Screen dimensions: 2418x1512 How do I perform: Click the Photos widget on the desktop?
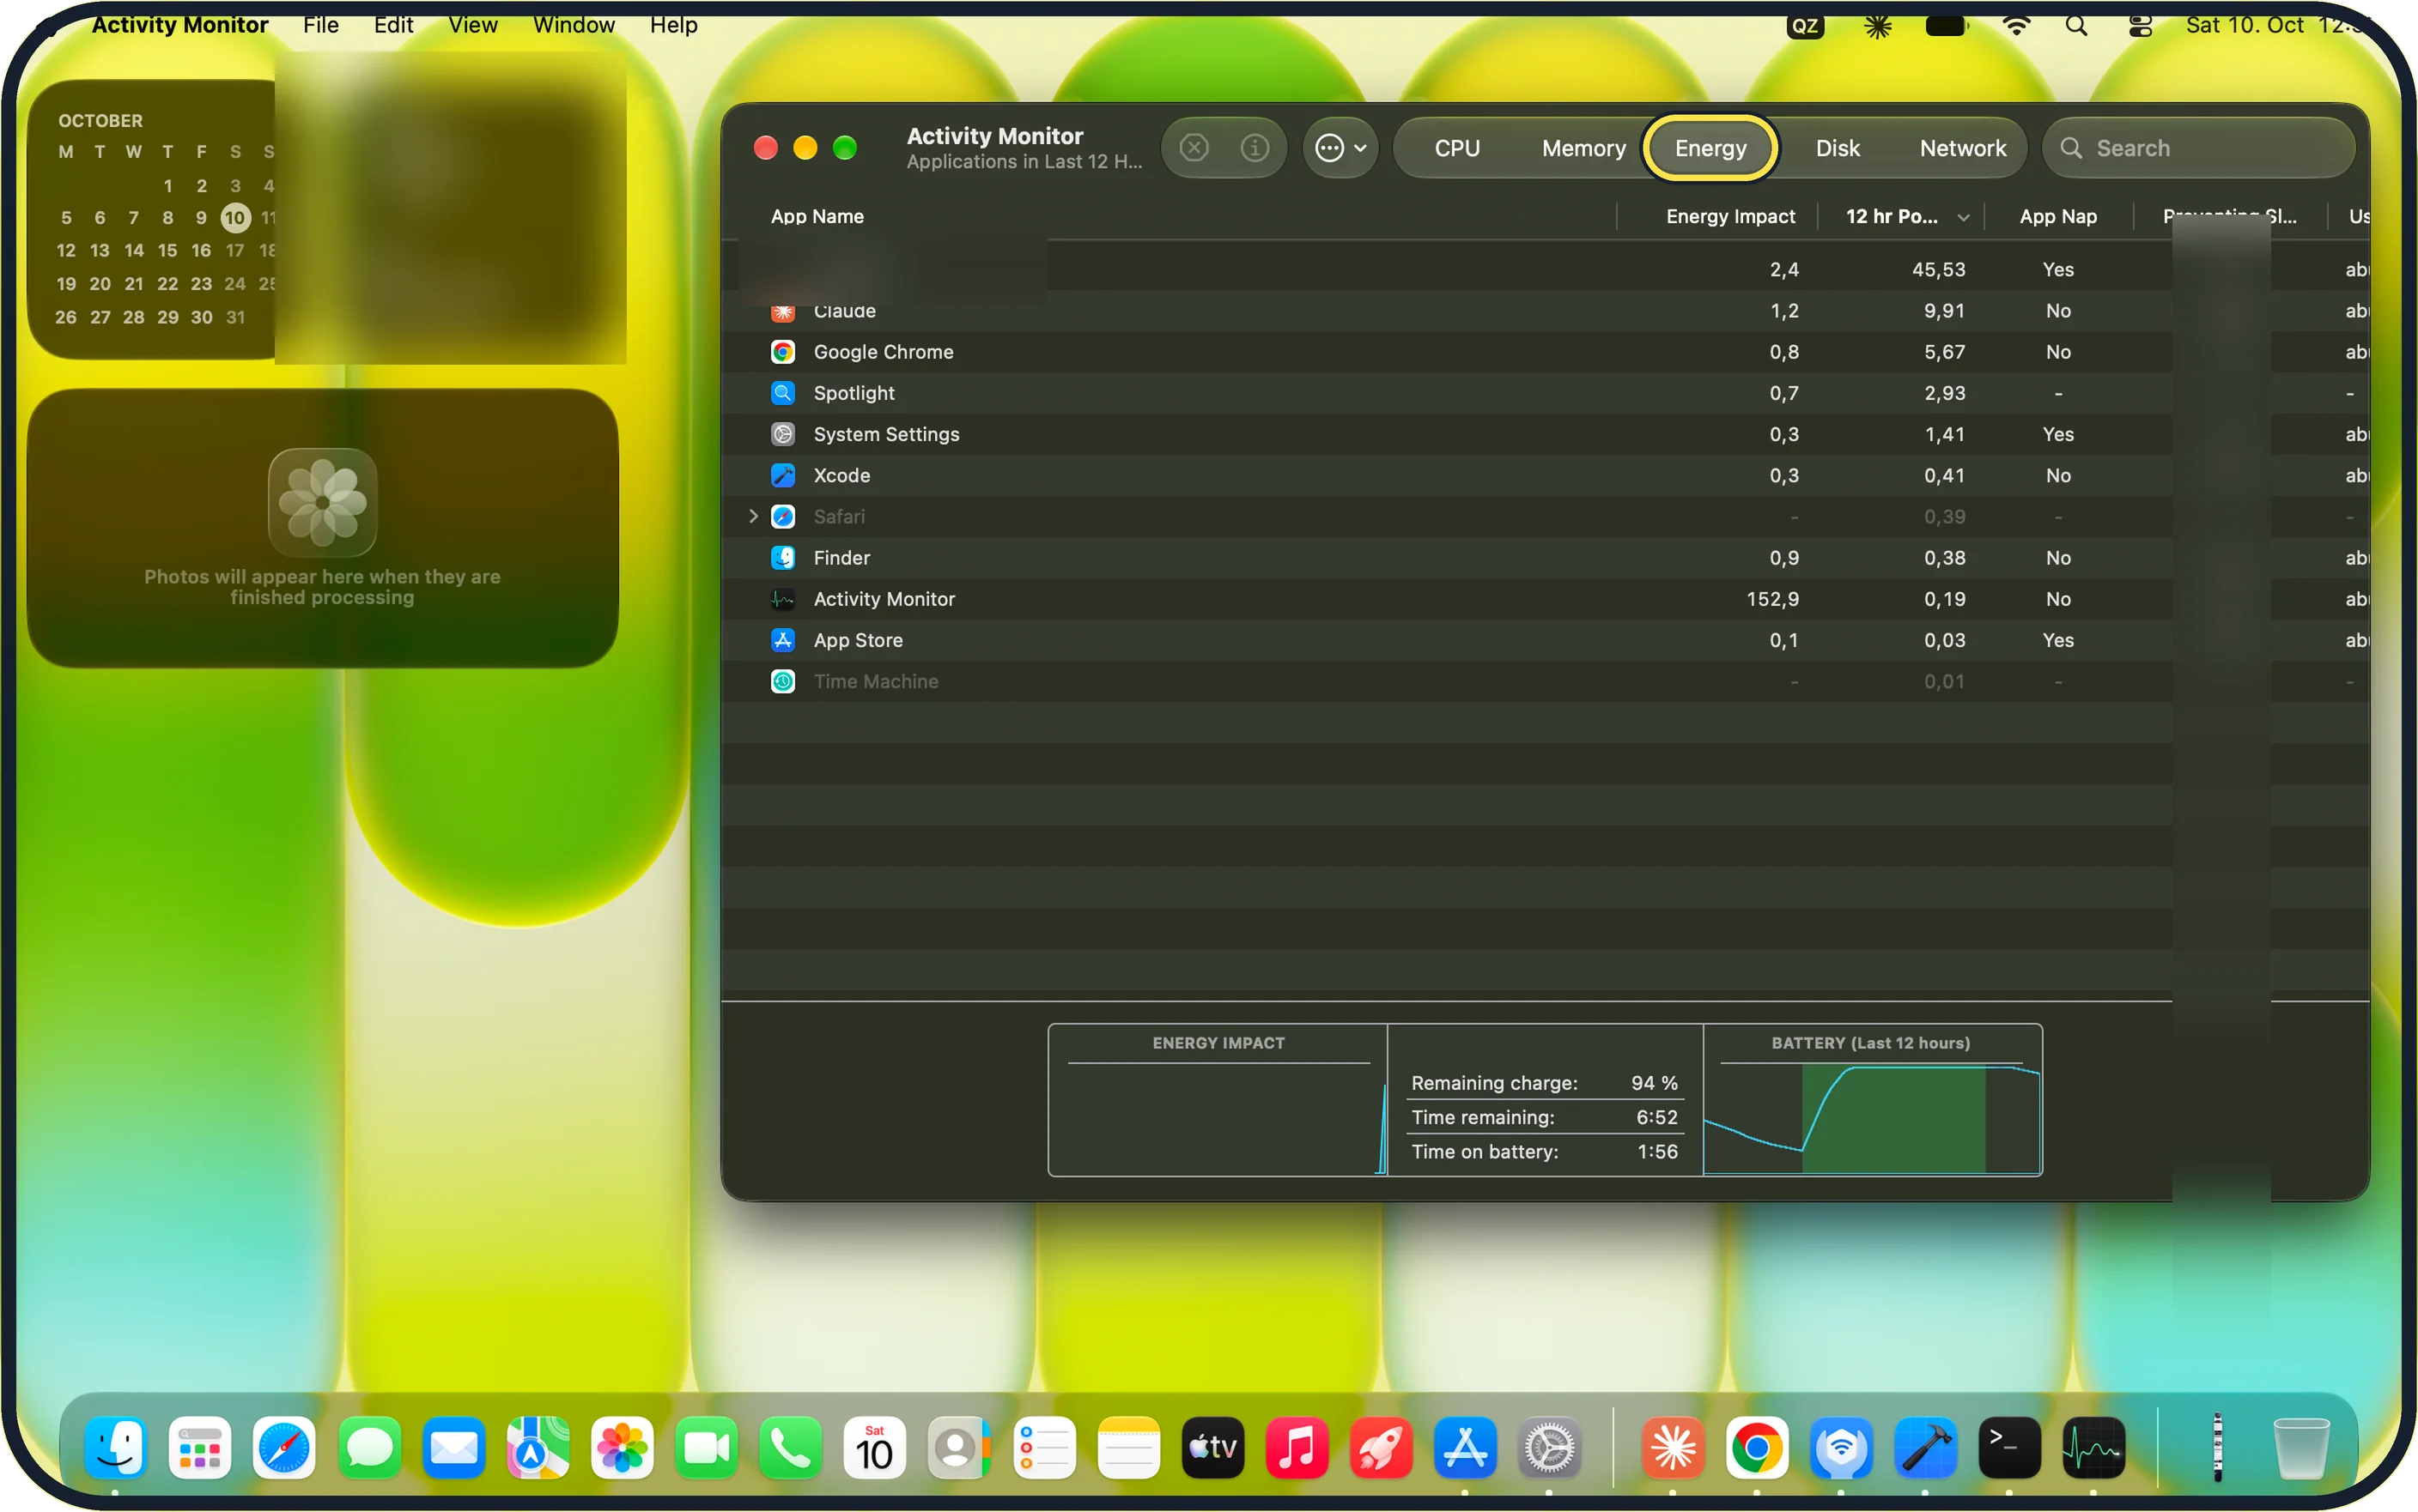click(322, 528)
